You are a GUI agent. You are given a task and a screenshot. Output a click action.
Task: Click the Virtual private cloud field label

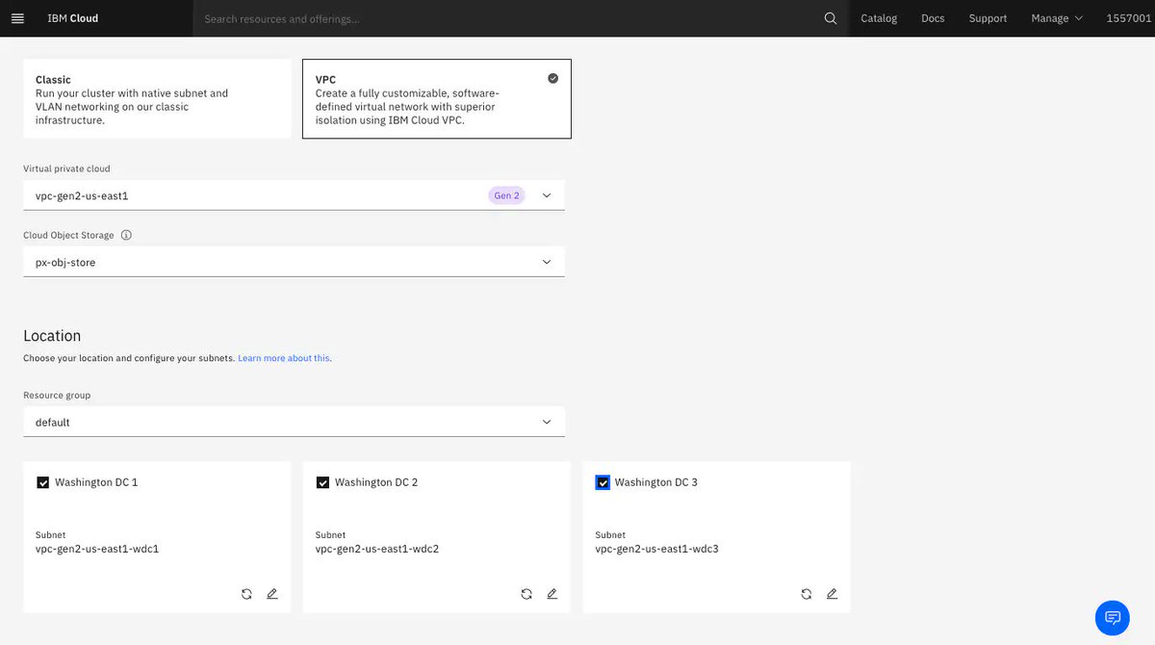pos(66,168)
